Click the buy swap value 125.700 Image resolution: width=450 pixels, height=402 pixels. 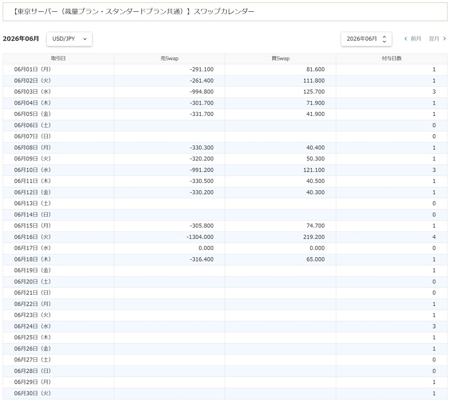click(314, 92)
